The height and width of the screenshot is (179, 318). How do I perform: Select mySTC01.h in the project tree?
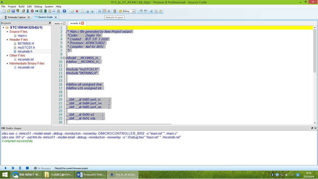26,47
